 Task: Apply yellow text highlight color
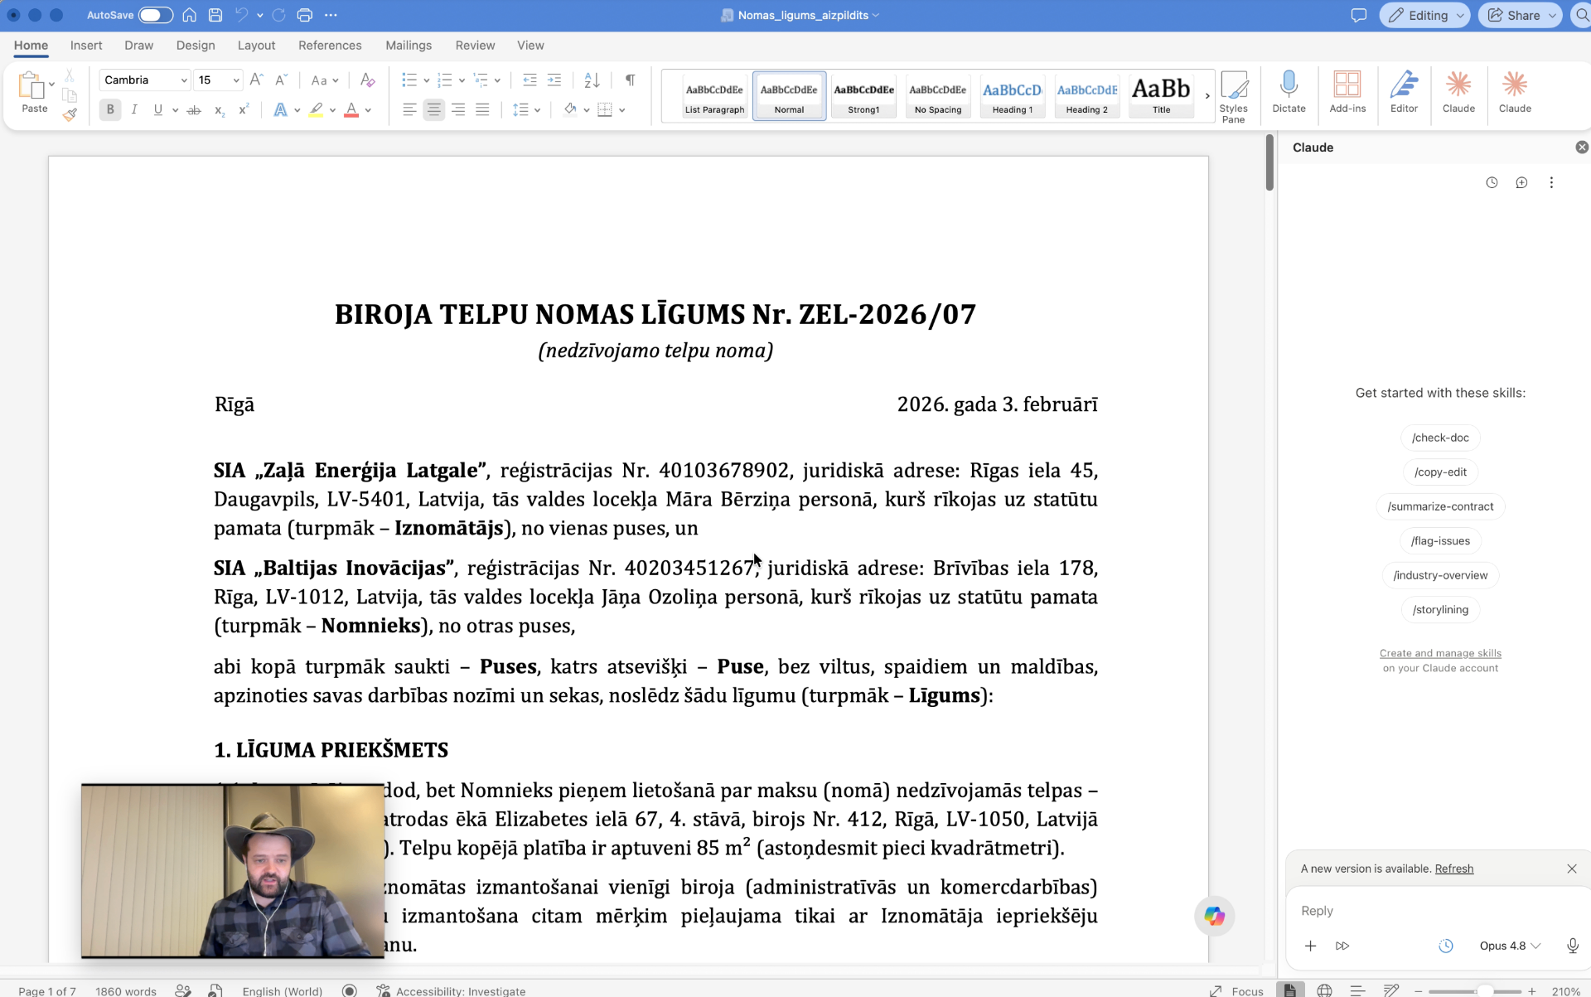[316, 109]
